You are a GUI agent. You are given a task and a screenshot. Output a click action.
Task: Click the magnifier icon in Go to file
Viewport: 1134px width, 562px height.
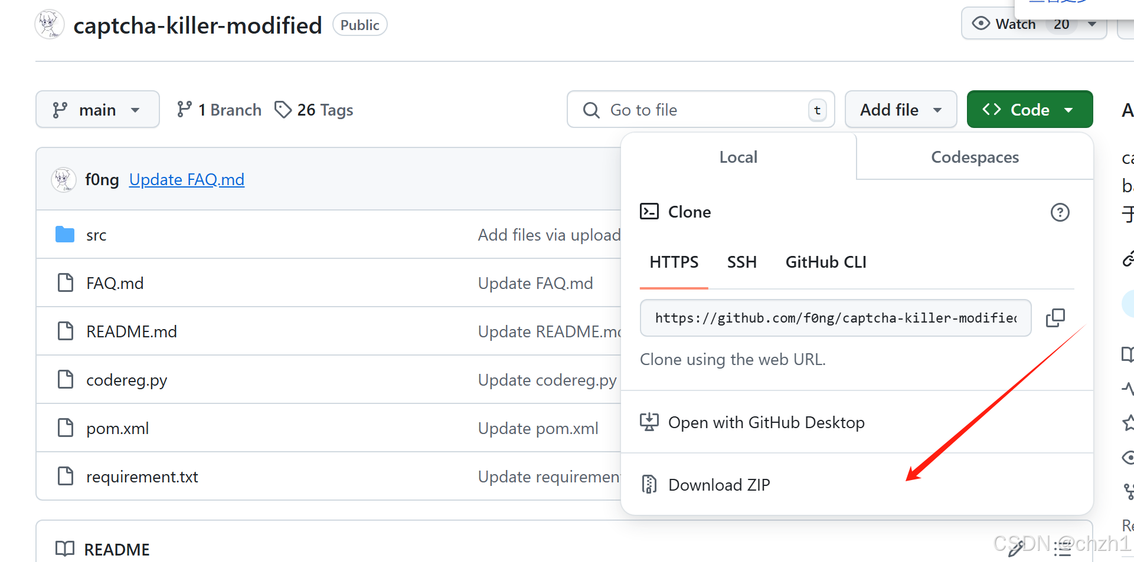pos(591,110)
